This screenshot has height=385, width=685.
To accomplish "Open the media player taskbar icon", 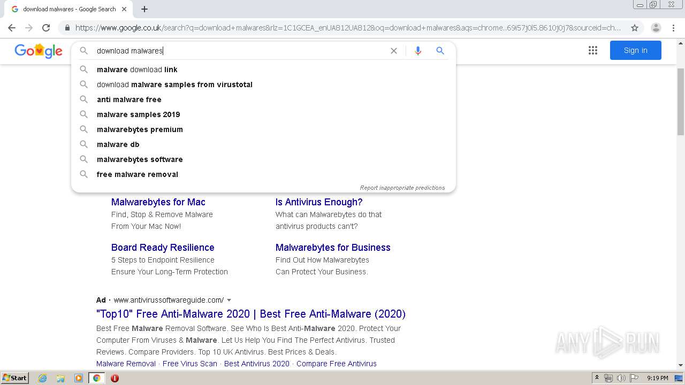I will coord(79,378).
